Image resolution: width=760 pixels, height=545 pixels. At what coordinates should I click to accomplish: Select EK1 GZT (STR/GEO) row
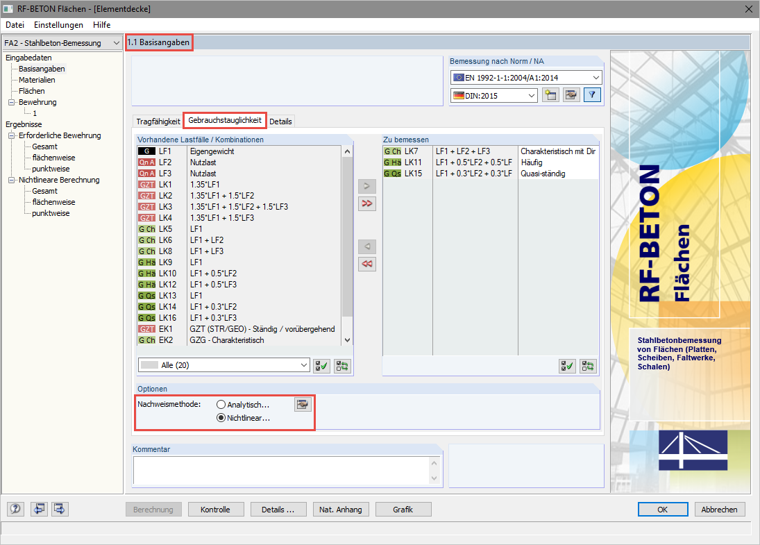(x=239, y=329)
